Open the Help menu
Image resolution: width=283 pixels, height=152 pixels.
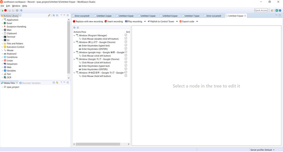(x=24, y=6)
